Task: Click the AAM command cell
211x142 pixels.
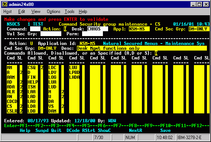Action: click(x=12, y=77)
